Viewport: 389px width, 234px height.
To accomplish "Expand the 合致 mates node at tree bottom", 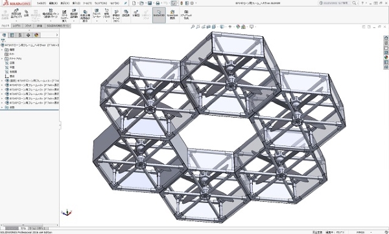I will pyautogui.click(x=2, y=107).
